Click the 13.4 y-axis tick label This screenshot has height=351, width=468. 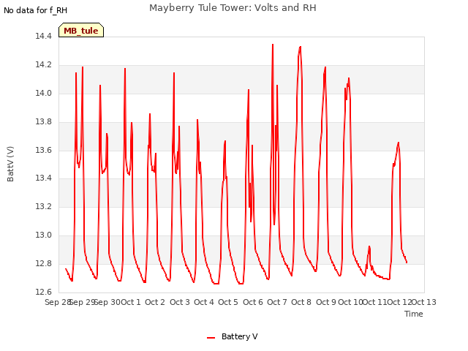click(43, 178)
